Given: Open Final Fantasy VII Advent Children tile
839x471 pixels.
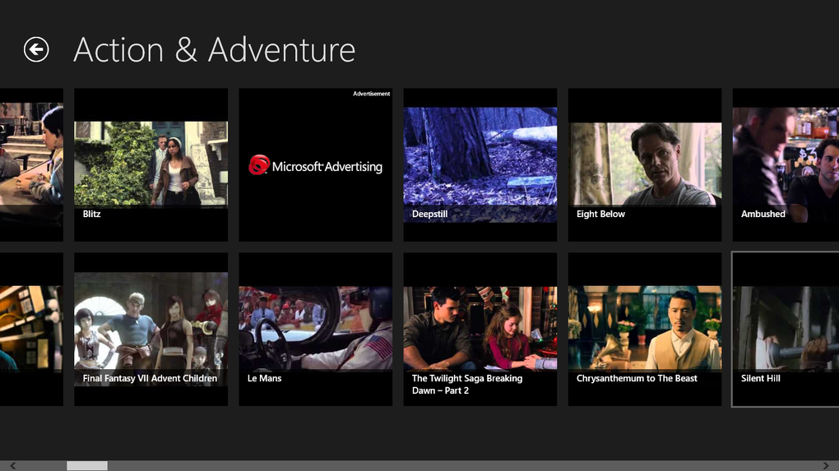Looking at the screenshot, I should click(x=151, y=330).
